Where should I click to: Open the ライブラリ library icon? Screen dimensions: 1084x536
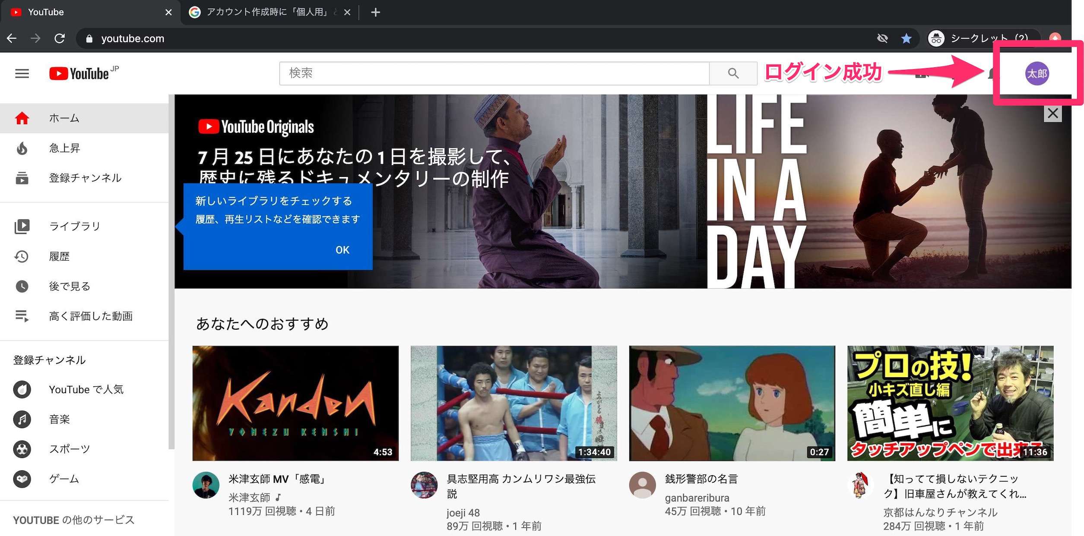click(22, 226)
